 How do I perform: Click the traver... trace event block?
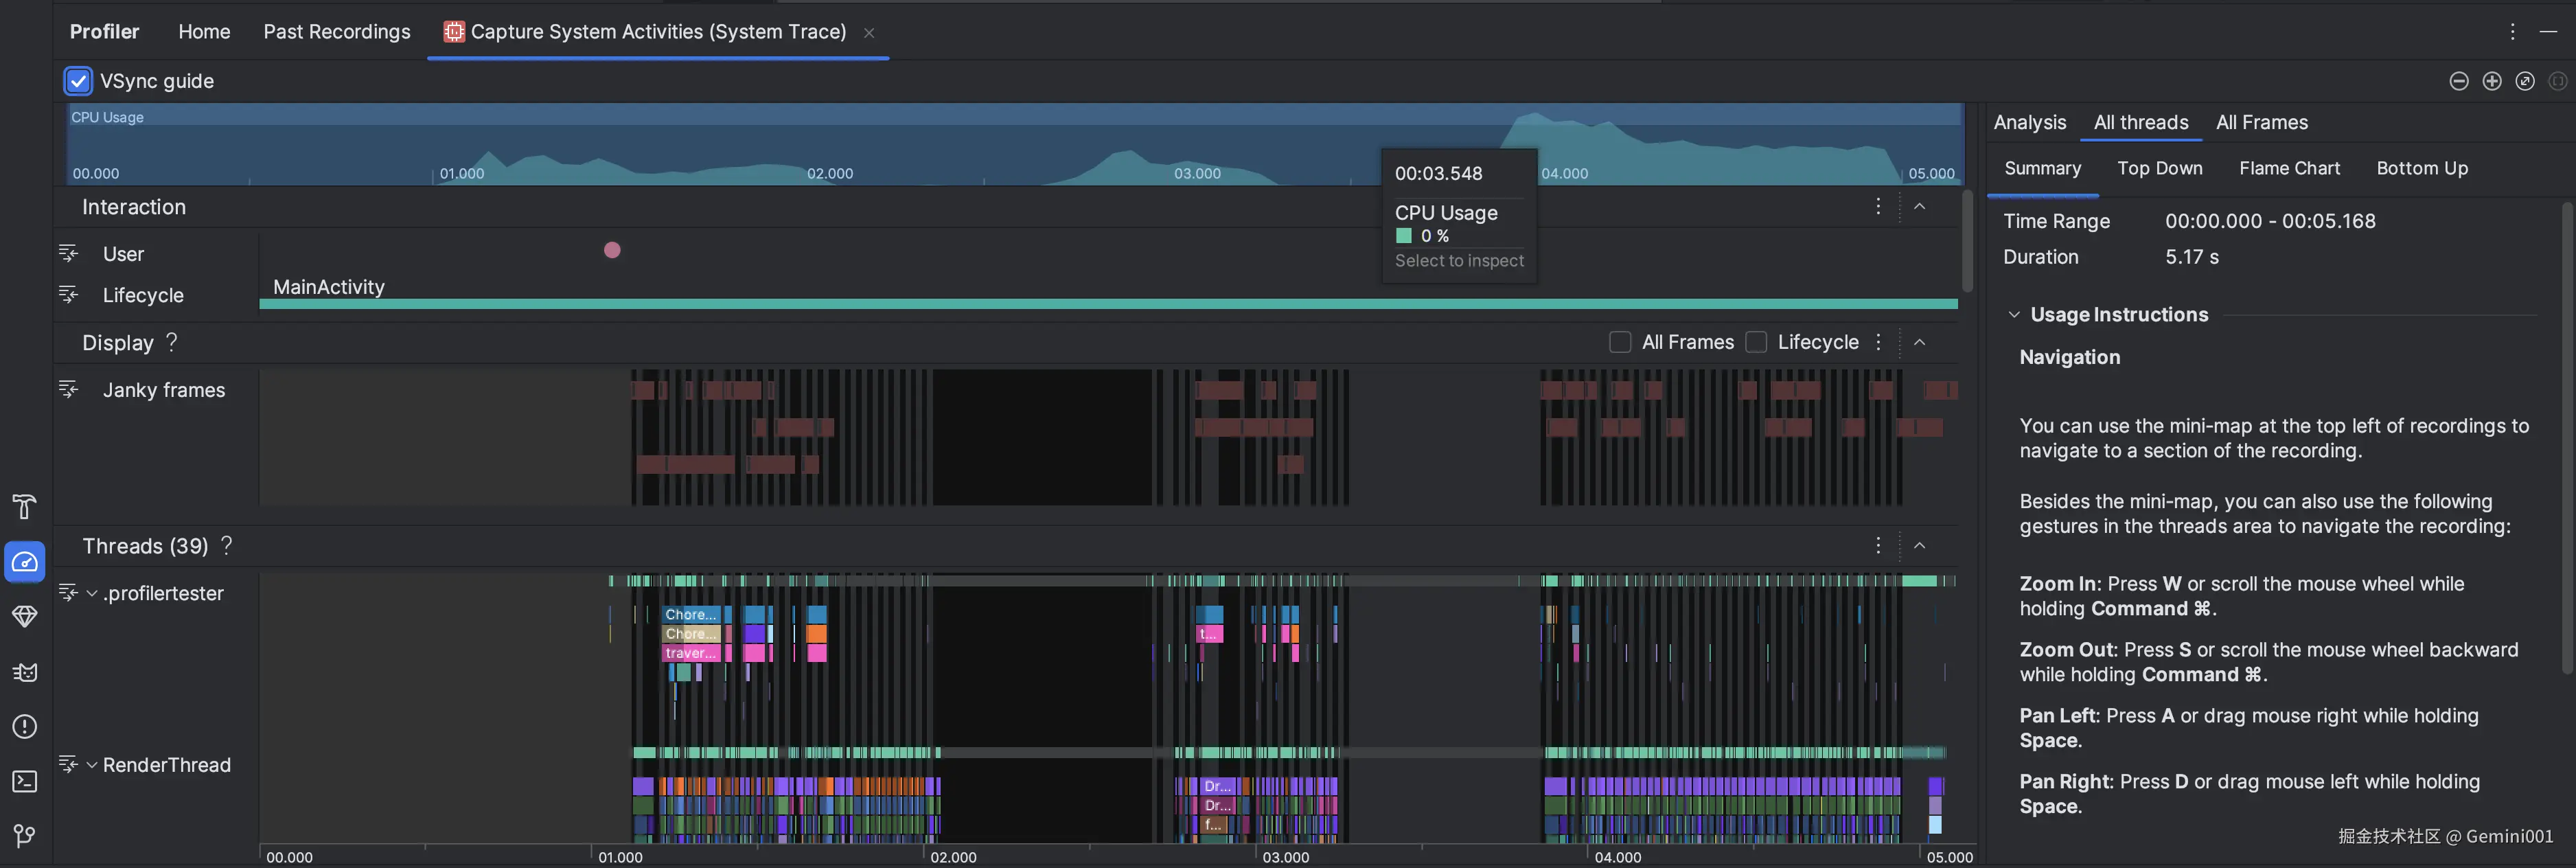pos(692,653)
